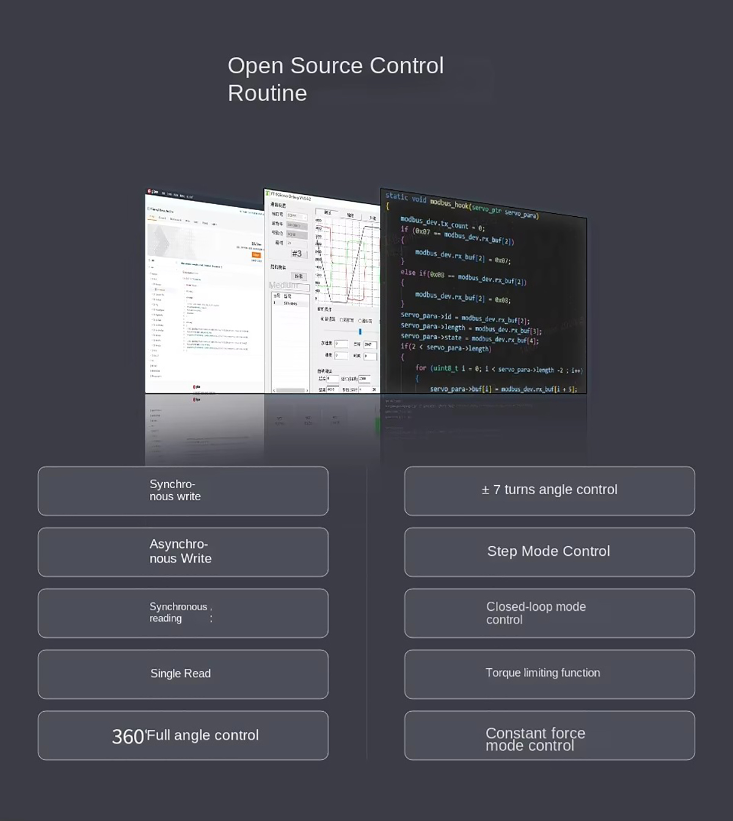This screenshot has height=821, width=733.
Task: Select the Closed-loop mode control box
Action: pyautogui.click(x=549, y=613)
